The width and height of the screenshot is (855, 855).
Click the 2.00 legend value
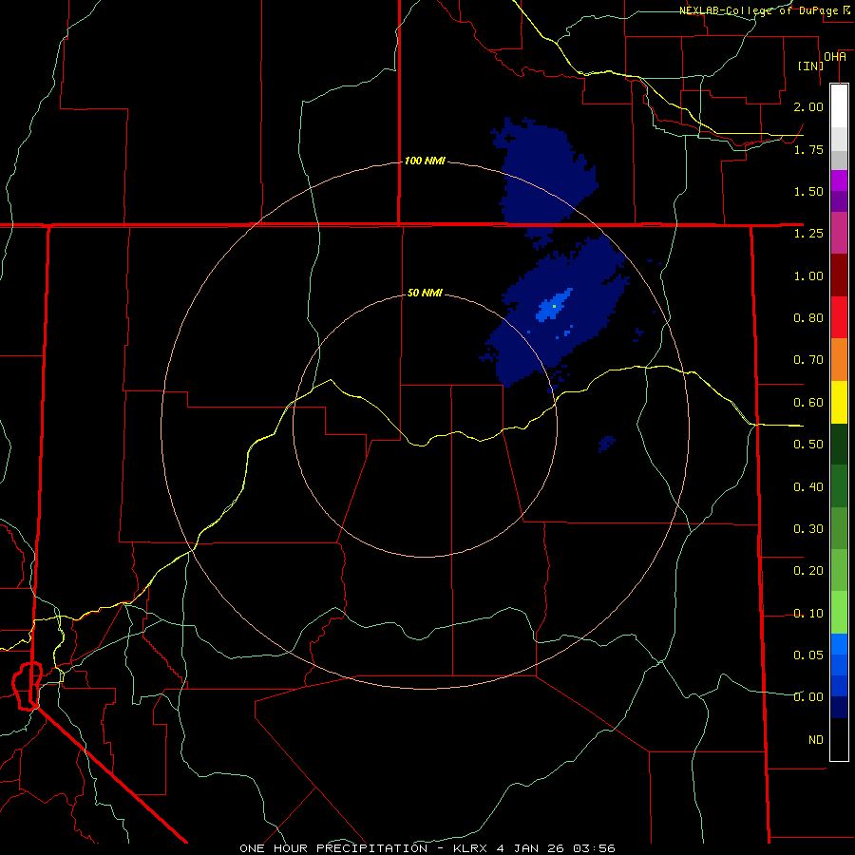(808, 106)
